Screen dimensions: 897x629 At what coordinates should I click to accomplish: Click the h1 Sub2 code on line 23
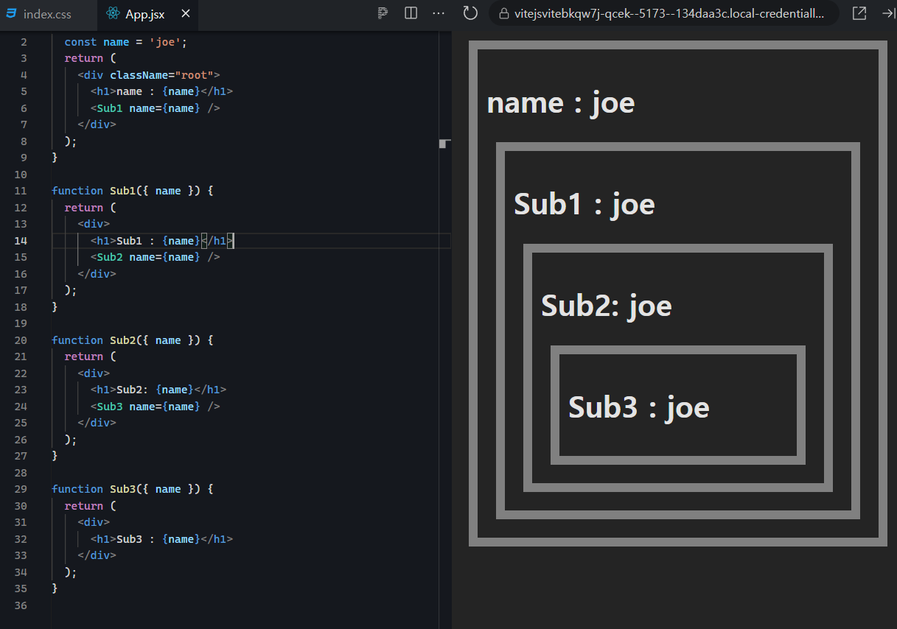[x=158, y=390]
